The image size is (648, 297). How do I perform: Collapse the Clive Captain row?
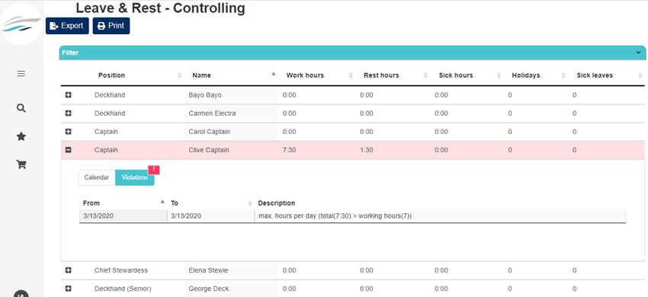[69, 150]
